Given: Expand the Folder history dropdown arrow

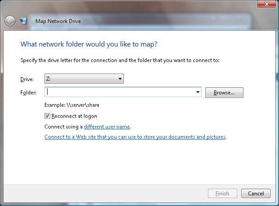Looking at the screenshot, I should coord(198,92).
